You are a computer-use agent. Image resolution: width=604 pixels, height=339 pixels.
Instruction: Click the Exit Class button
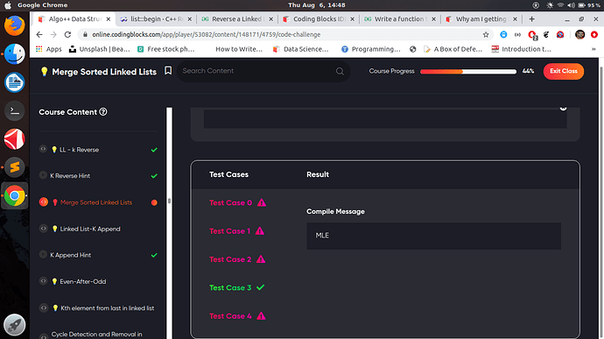pyautogui.click(x=564, y=71)
